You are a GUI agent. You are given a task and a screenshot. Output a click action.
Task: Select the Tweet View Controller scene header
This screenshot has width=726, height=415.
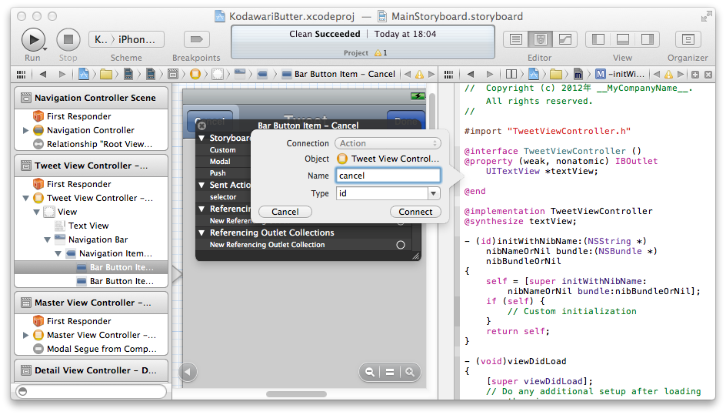coord(92,166)
